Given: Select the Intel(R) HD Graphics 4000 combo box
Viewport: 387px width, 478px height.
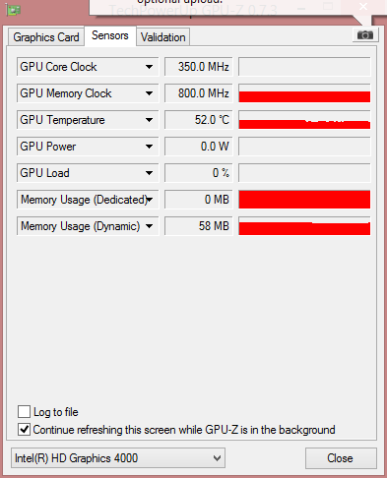Looking at the screenshot, I should pyautogui.click(x=118, y=458).
